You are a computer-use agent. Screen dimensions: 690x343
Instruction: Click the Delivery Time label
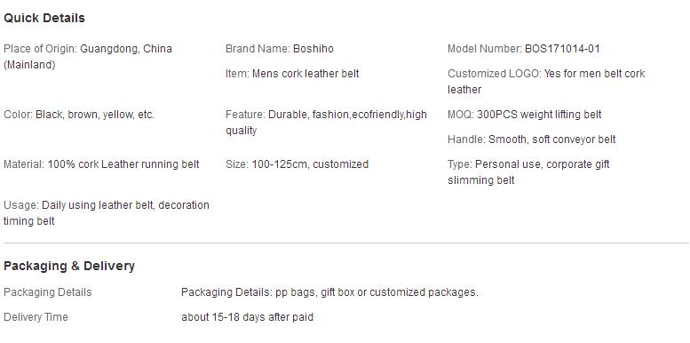click(x=36, y=317)
